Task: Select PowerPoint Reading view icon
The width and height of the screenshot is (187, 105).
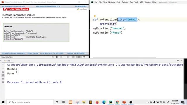Action: (79, 57)
